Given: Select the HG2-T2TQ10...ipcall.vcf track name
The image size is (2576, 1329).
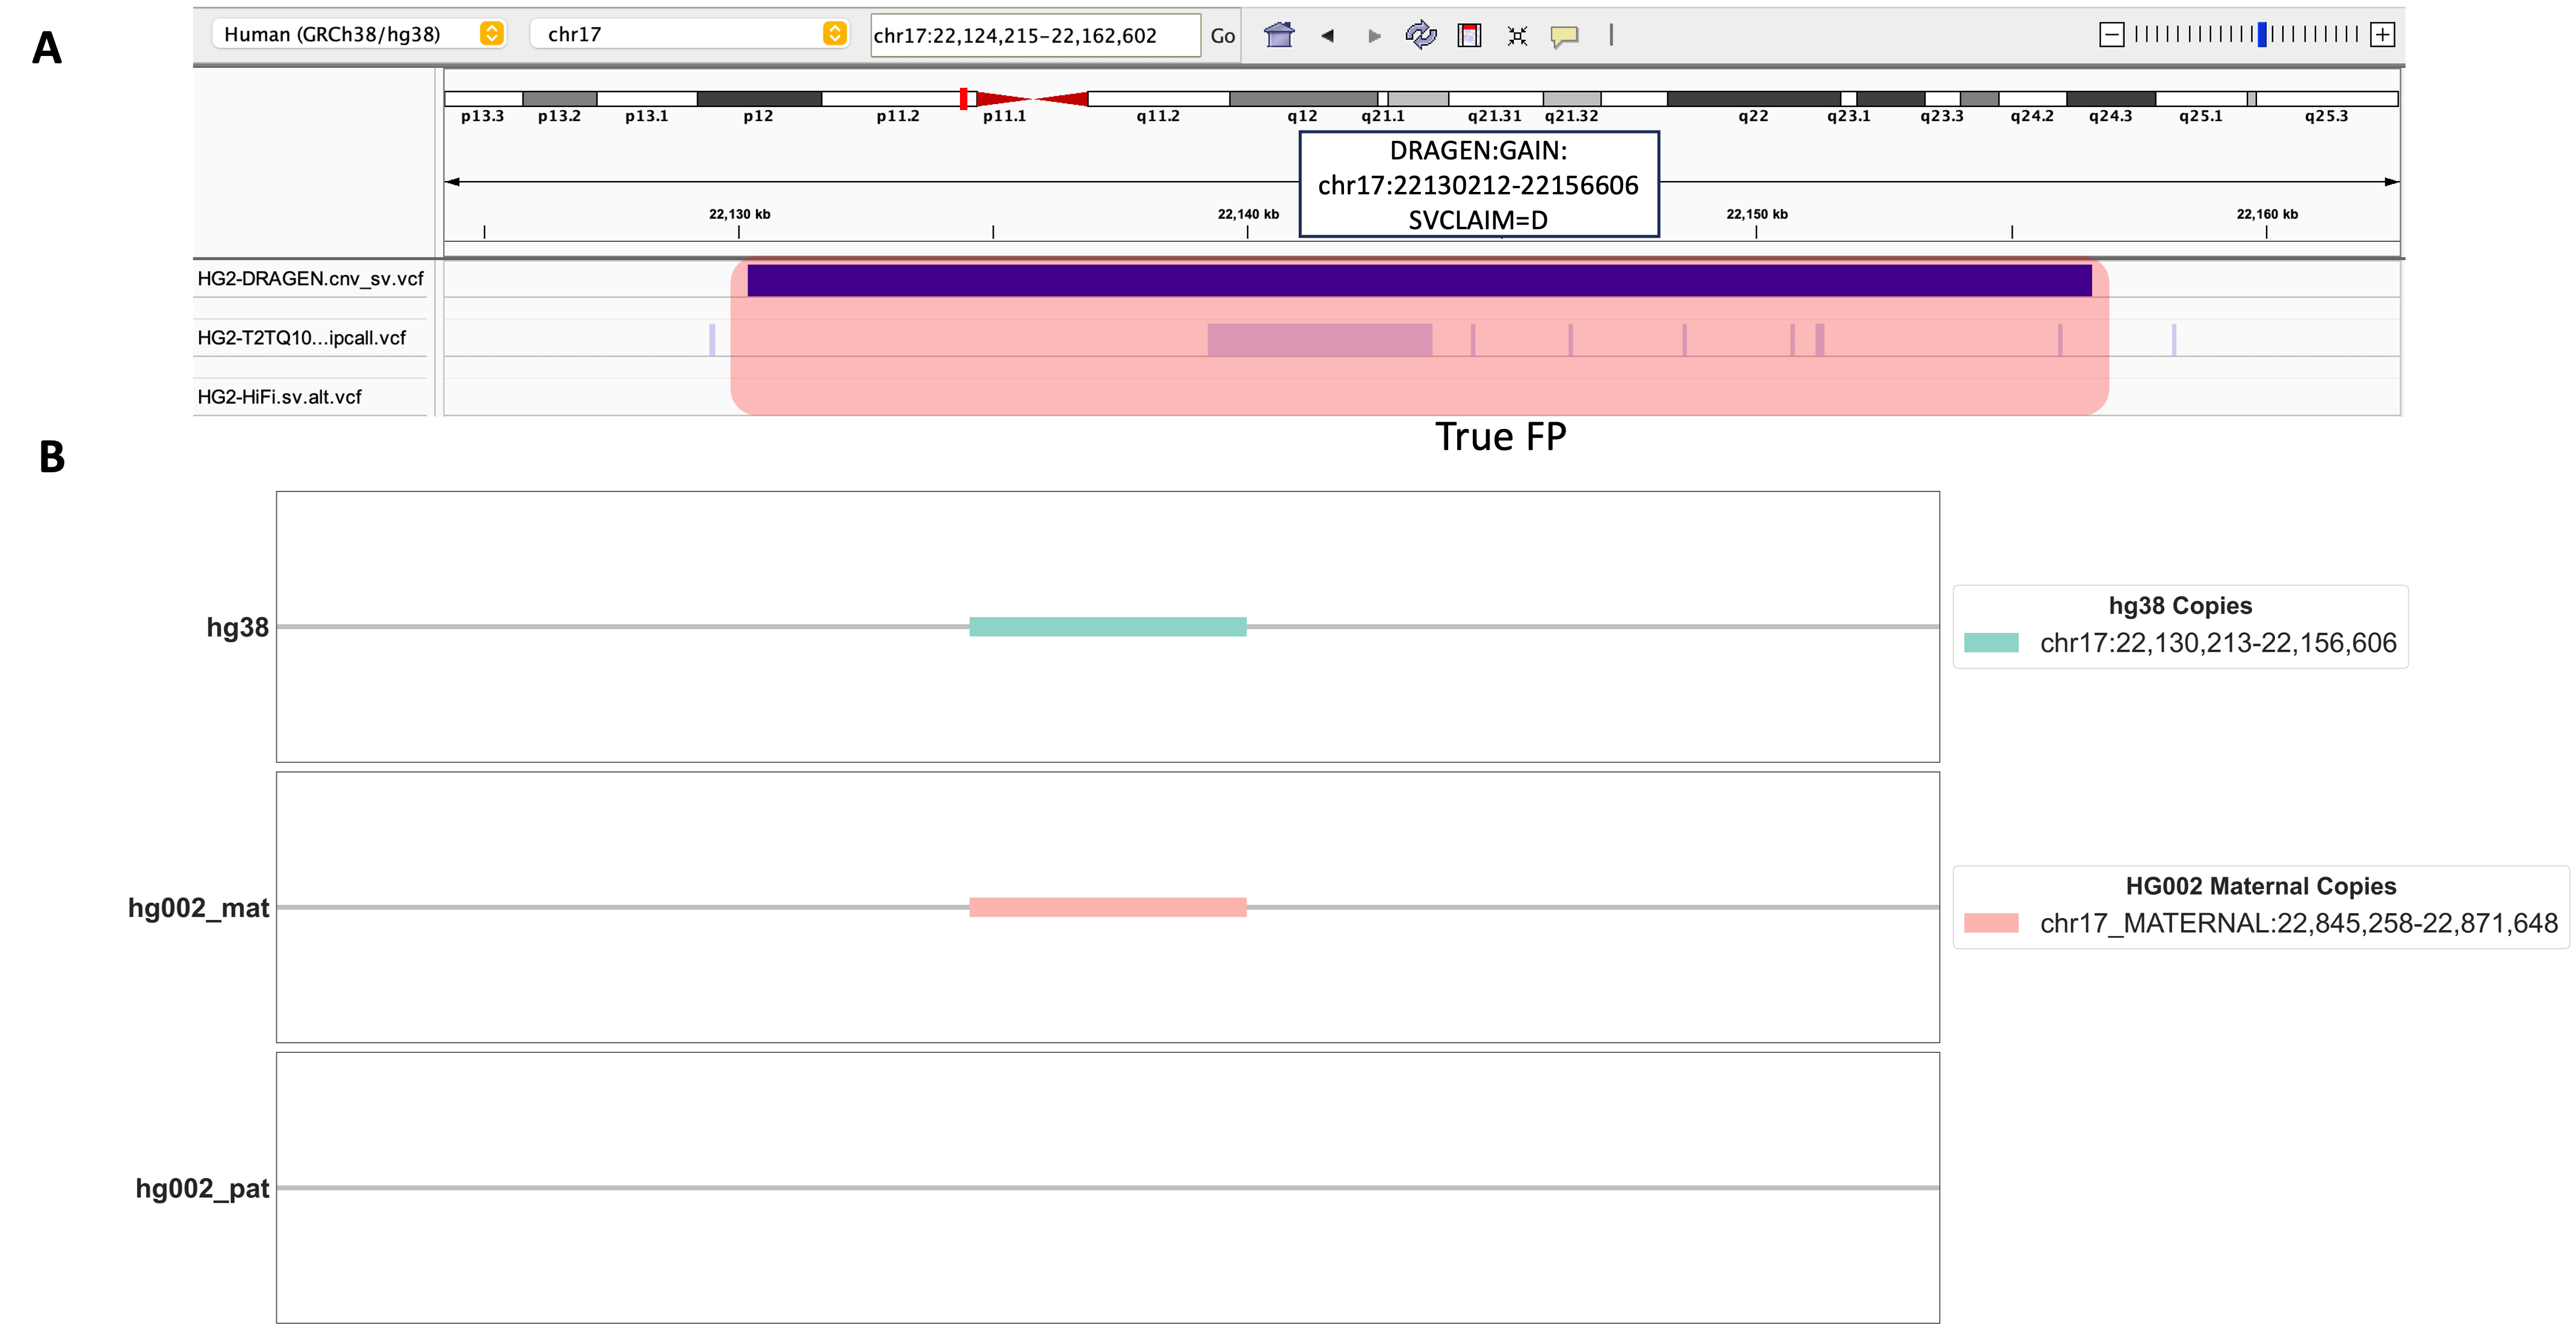Looking at the screenshot, I should (301, 338).
